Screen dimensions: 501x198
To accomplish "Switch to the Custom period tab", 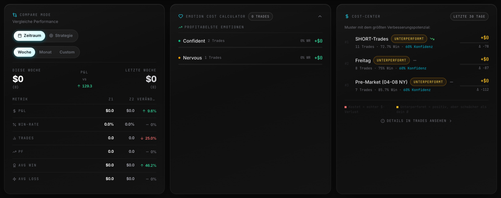I will pos(67,52).
